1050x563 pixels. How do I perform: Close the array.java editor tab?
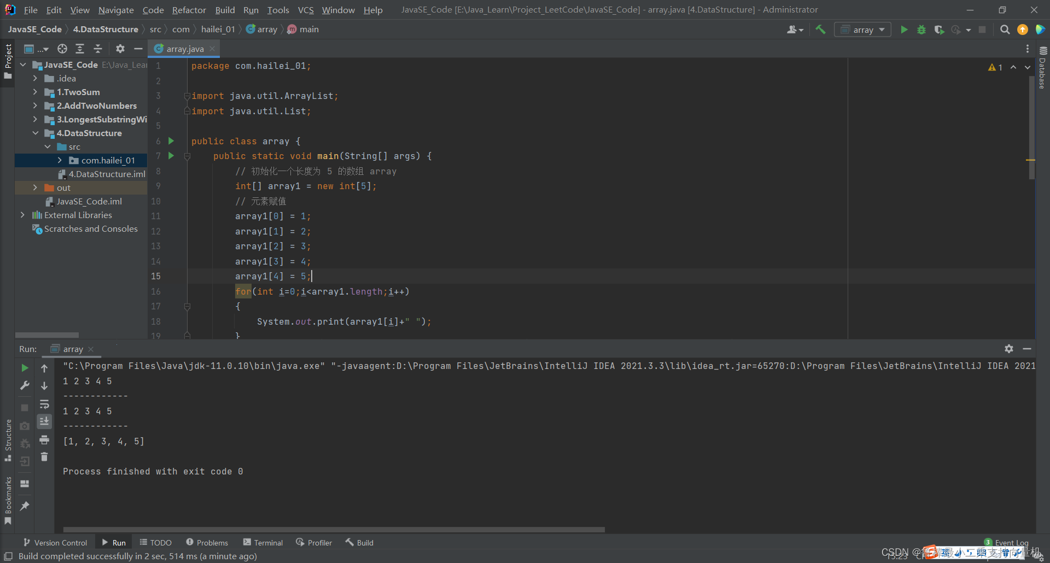[x=212, y=49]
